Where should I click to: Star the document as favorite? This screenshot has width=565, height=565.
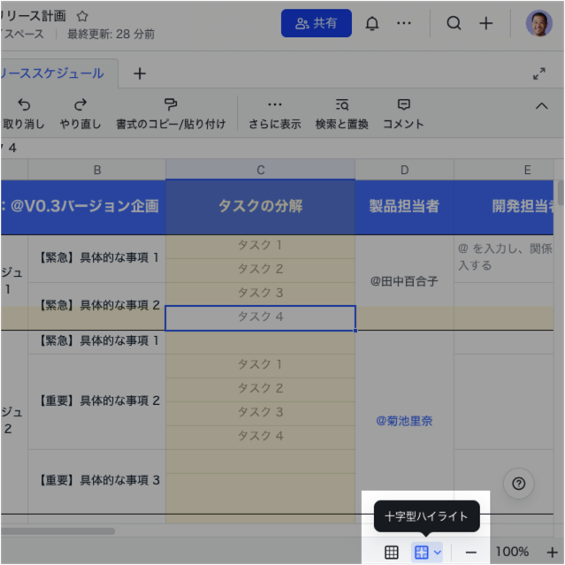tap(82, 16)
